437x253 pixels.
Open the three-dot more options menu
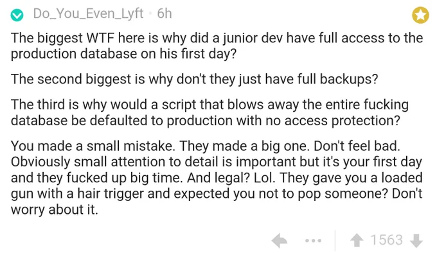click(313, 240)
